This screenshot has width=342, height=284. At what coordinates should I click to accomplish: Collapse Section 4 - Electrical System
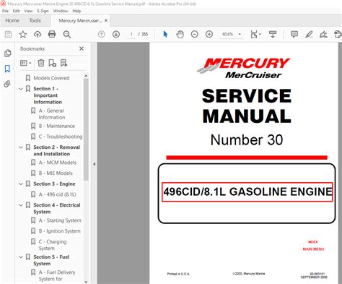pyautogui.click(x=21, y=205)
